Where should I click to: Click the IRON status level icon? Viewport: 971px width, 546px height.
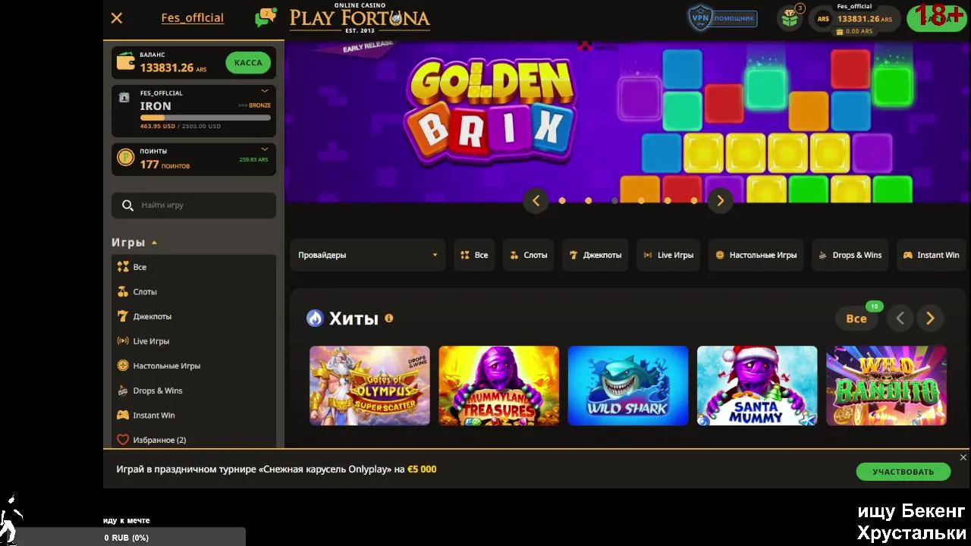pos(124,99)
